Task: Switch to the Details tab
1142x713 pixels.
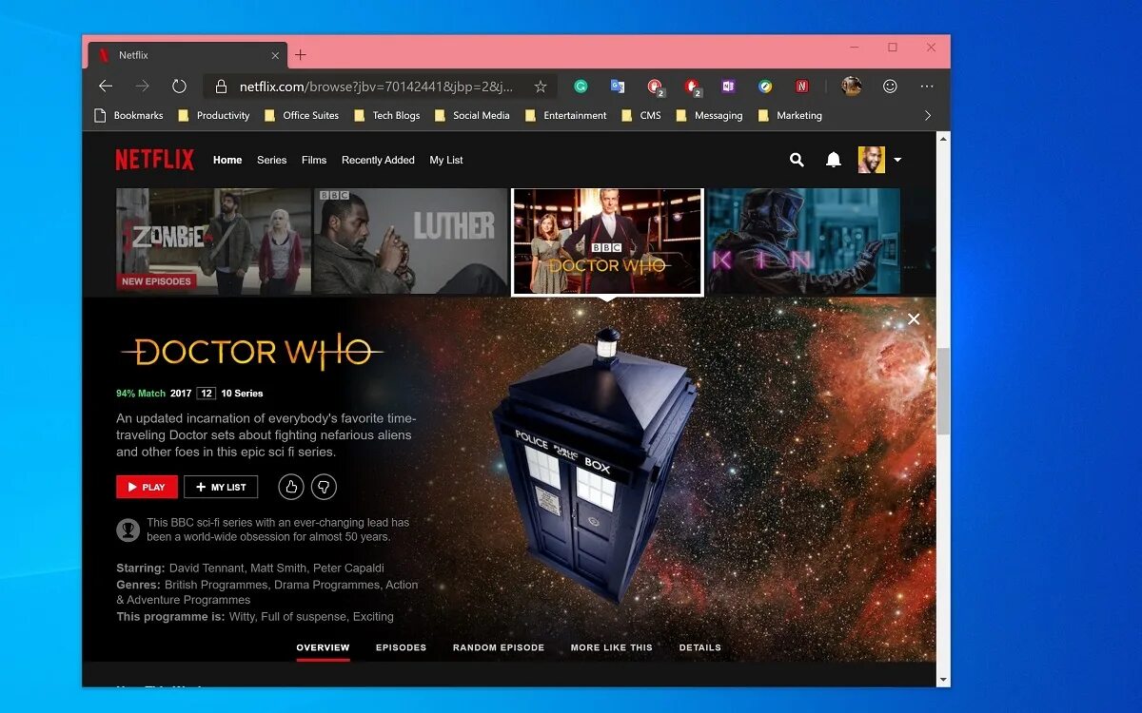Action: (700, 648)
